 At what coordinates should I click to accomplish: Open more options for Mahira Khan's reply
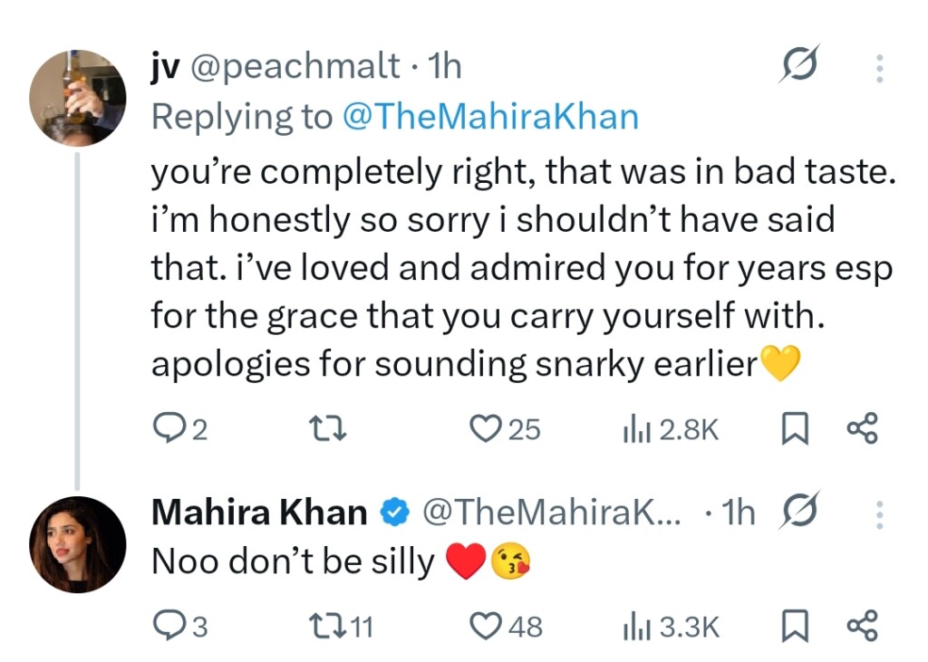point(877,514)
